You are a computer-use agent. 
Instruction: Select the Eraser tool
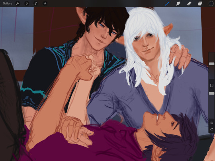click(189, 4)
